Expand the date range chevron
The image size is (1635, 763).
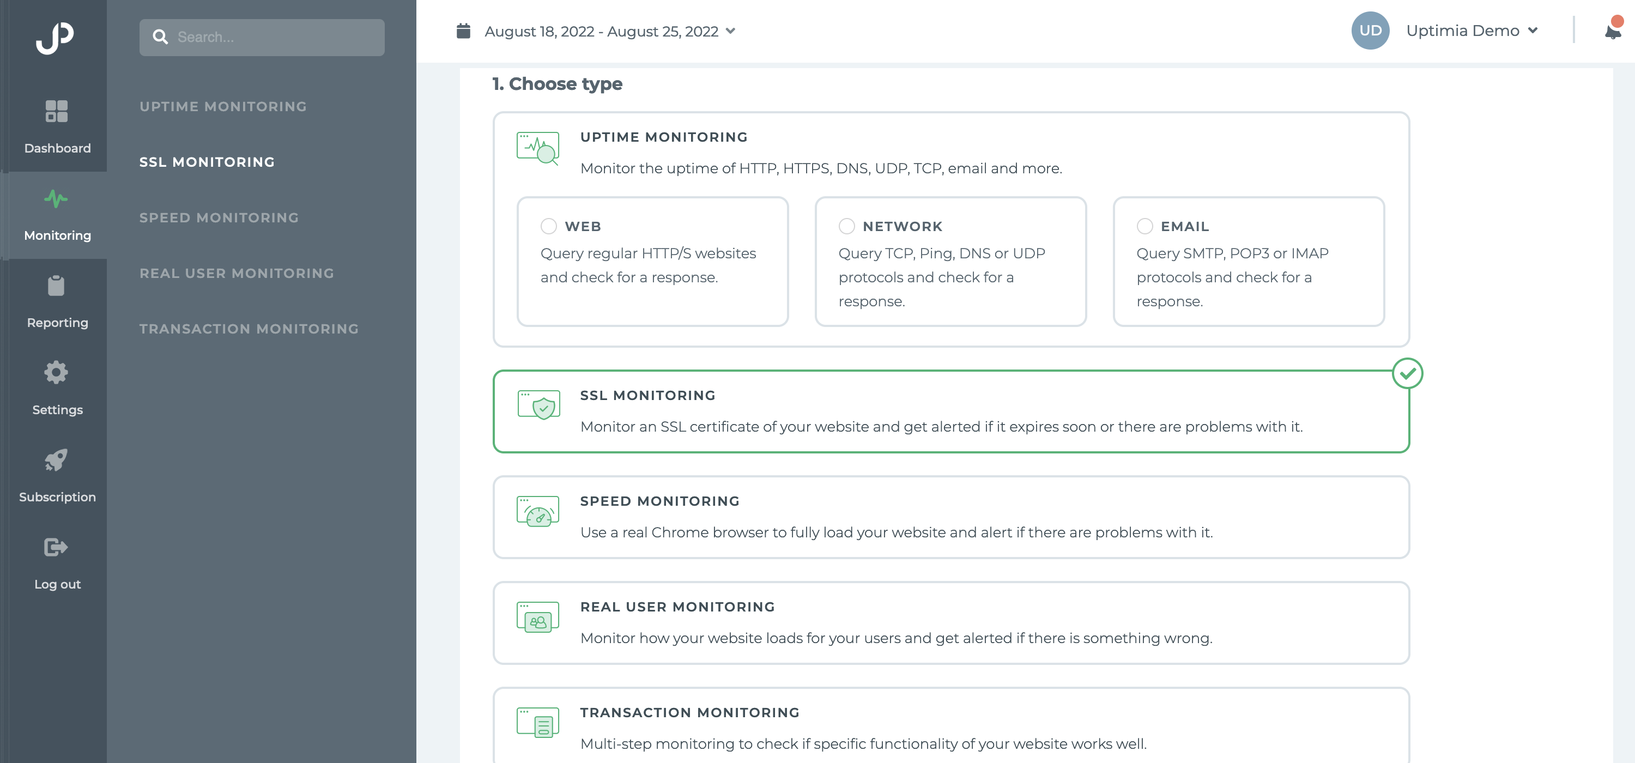(730, 31)
